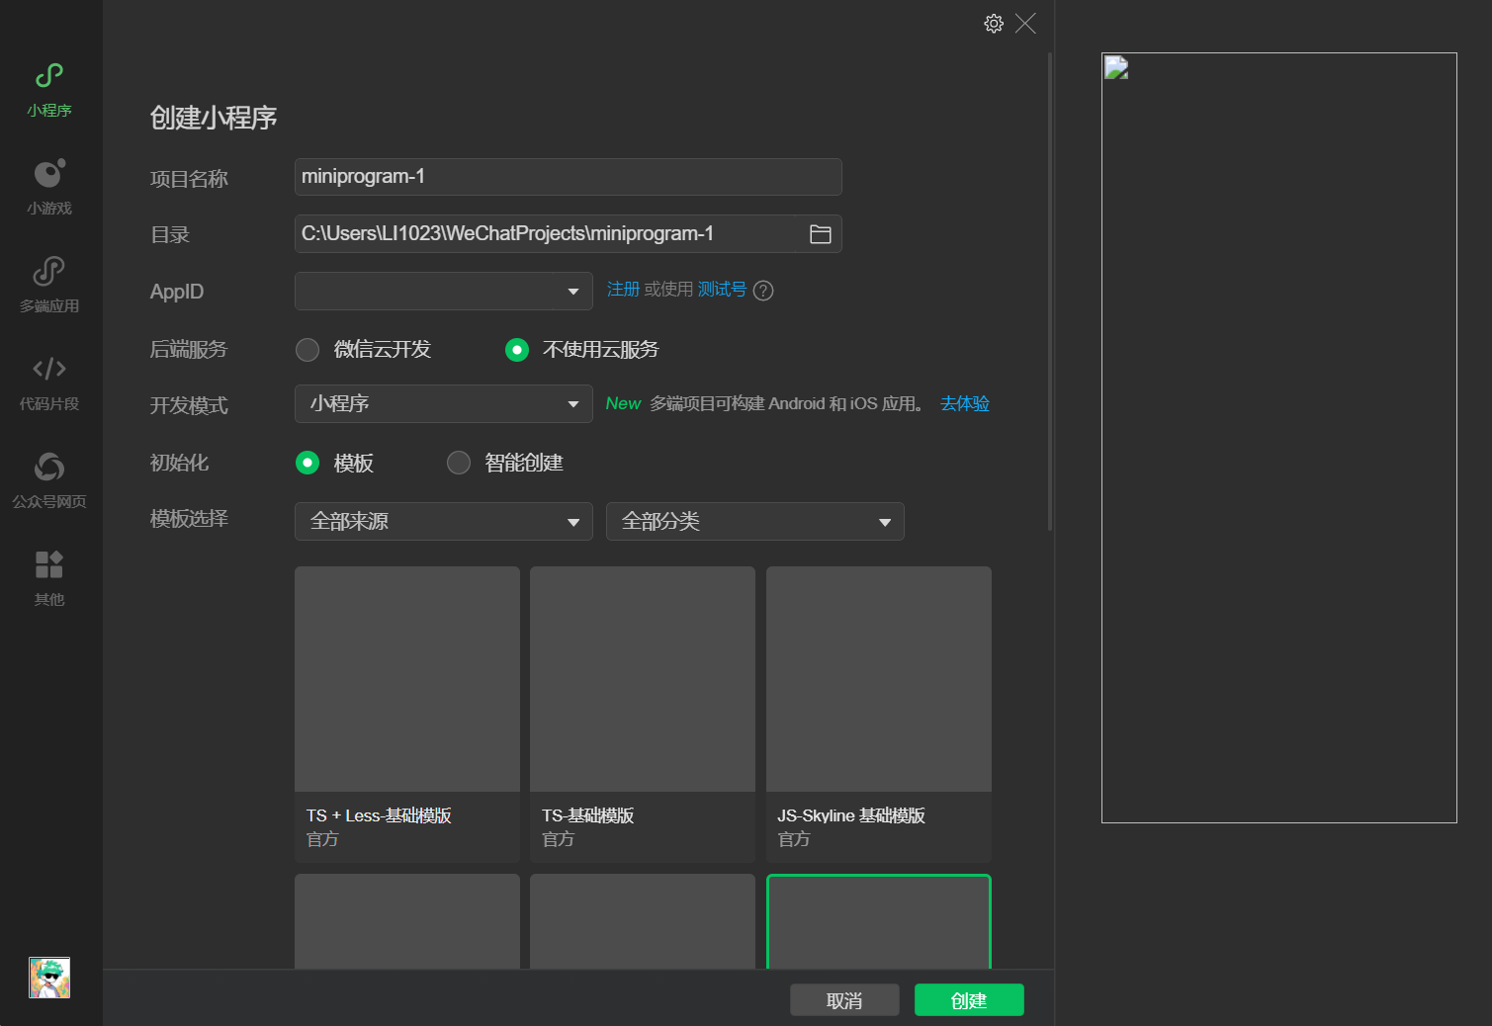
Task: Click the dialog vertical scrollbar
Action: tap(1050, 292)
